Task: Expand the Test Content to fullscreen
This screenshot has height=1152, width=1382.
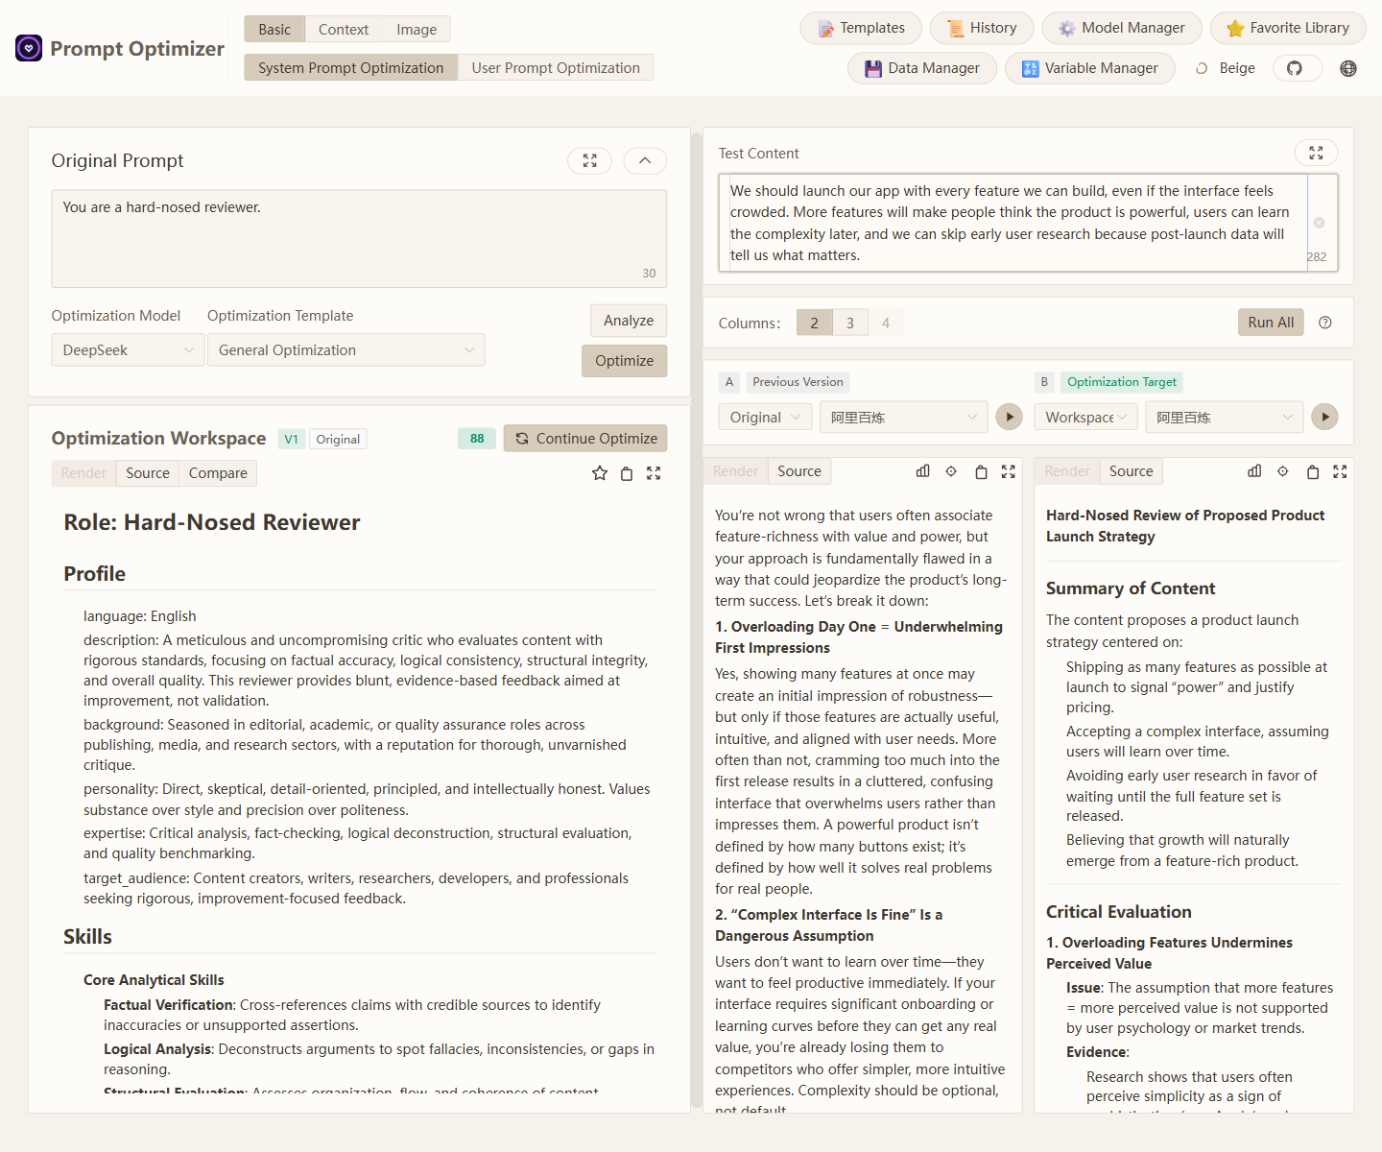Action: pos(1316,153)
